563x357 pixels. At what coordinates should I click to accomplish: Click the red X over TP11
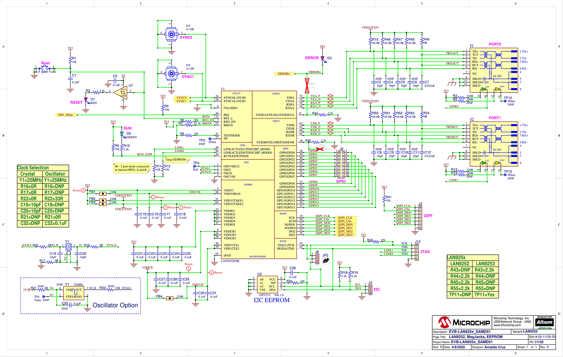[320, 149]
